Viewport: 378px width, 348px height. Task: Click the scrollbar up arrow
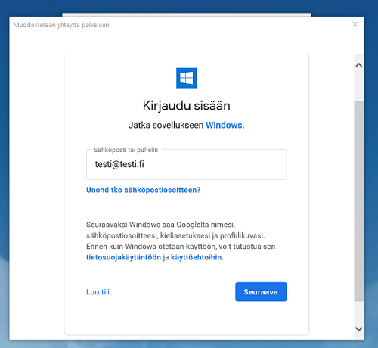tap(358, 65)
